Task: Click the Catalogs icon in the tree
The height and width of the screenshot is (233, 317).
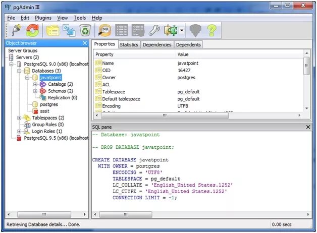Action: click(43, 84)
